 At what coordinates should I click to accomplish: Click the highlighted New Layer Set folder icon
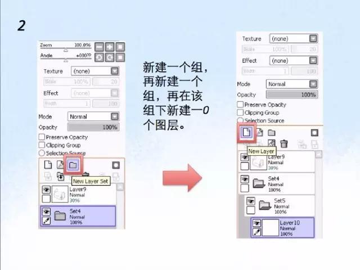73,165
